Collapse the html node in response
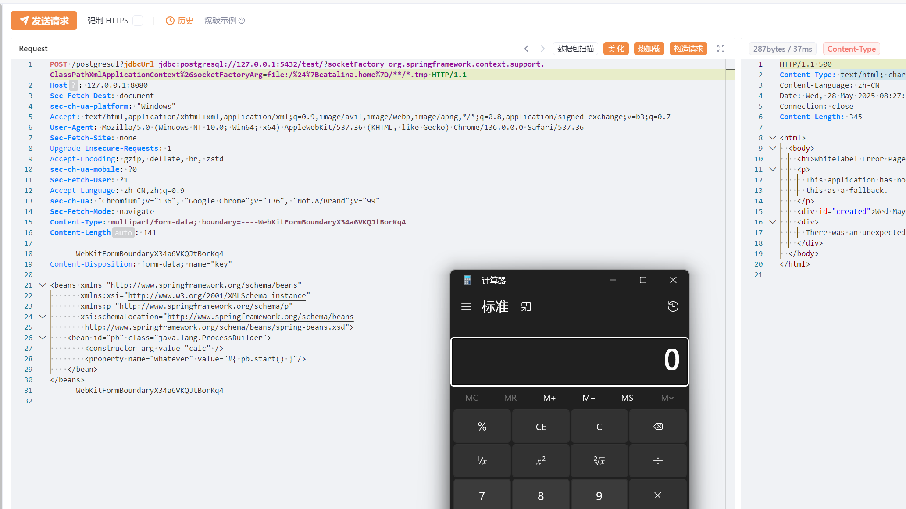This screenshot has height=509, width=906. click(x=773, y=138)
